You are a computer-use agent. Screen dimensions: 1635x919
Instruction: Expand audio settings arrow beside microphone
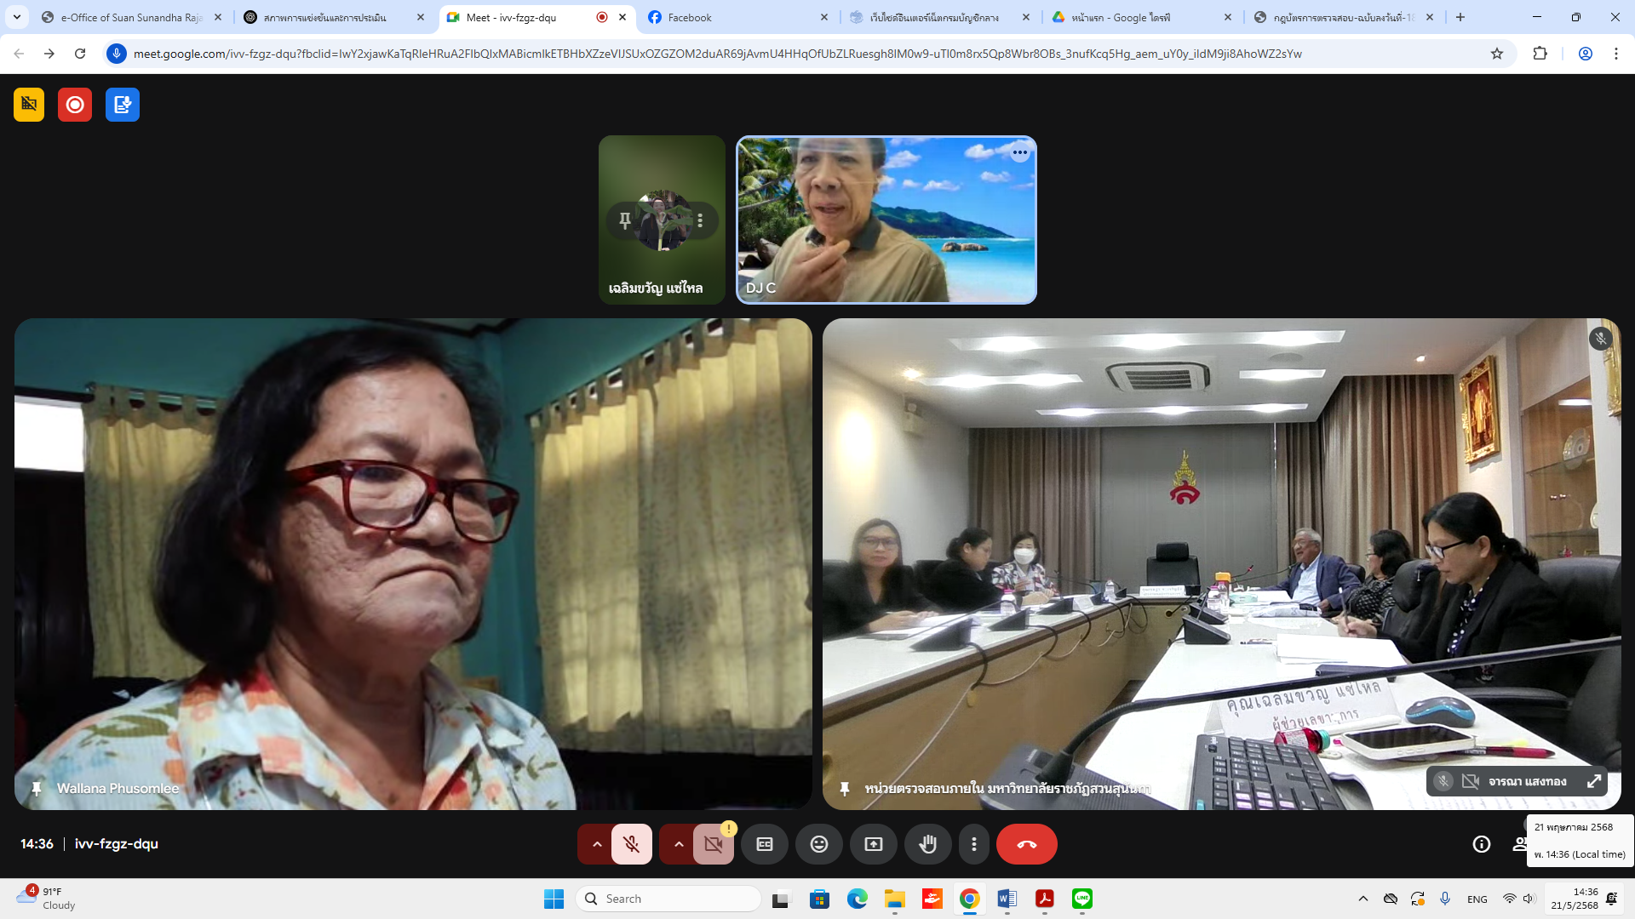[597, 844]
